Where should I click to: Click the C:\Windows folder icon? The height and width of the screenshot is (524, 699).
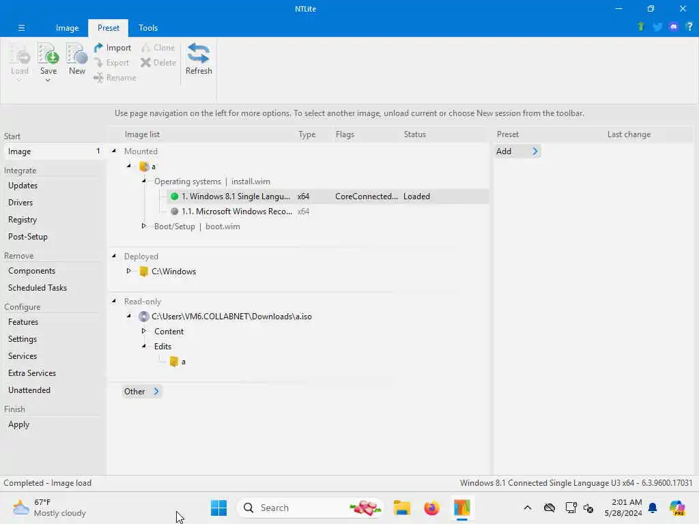pyautogui.click(x=143, y=272)
